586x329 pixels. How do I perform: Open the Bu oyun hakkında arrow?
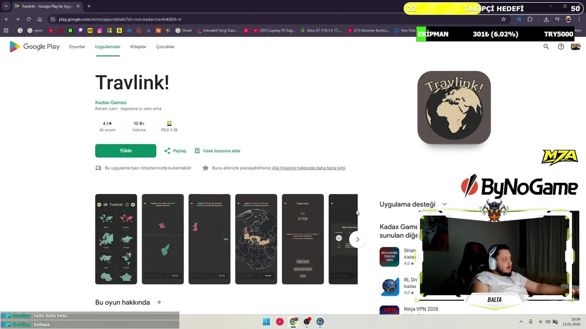158,302
